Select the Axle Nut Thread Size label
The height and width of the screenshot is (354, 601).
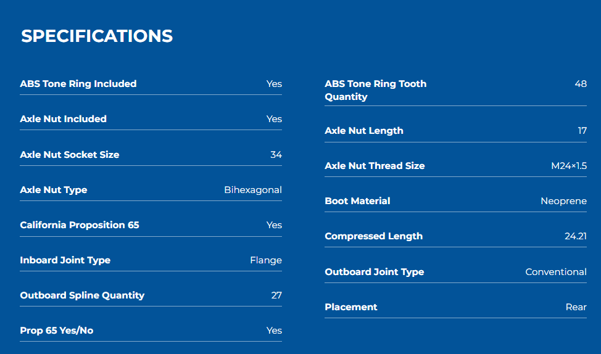(x=375, y=165)
